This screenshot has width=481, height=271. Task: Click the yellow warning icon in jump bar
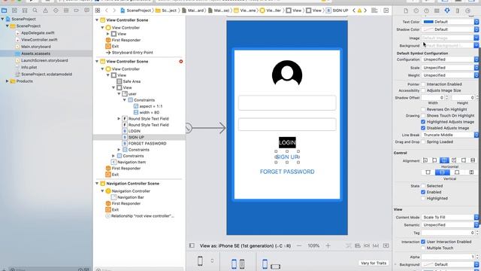(x=359, y=11)
